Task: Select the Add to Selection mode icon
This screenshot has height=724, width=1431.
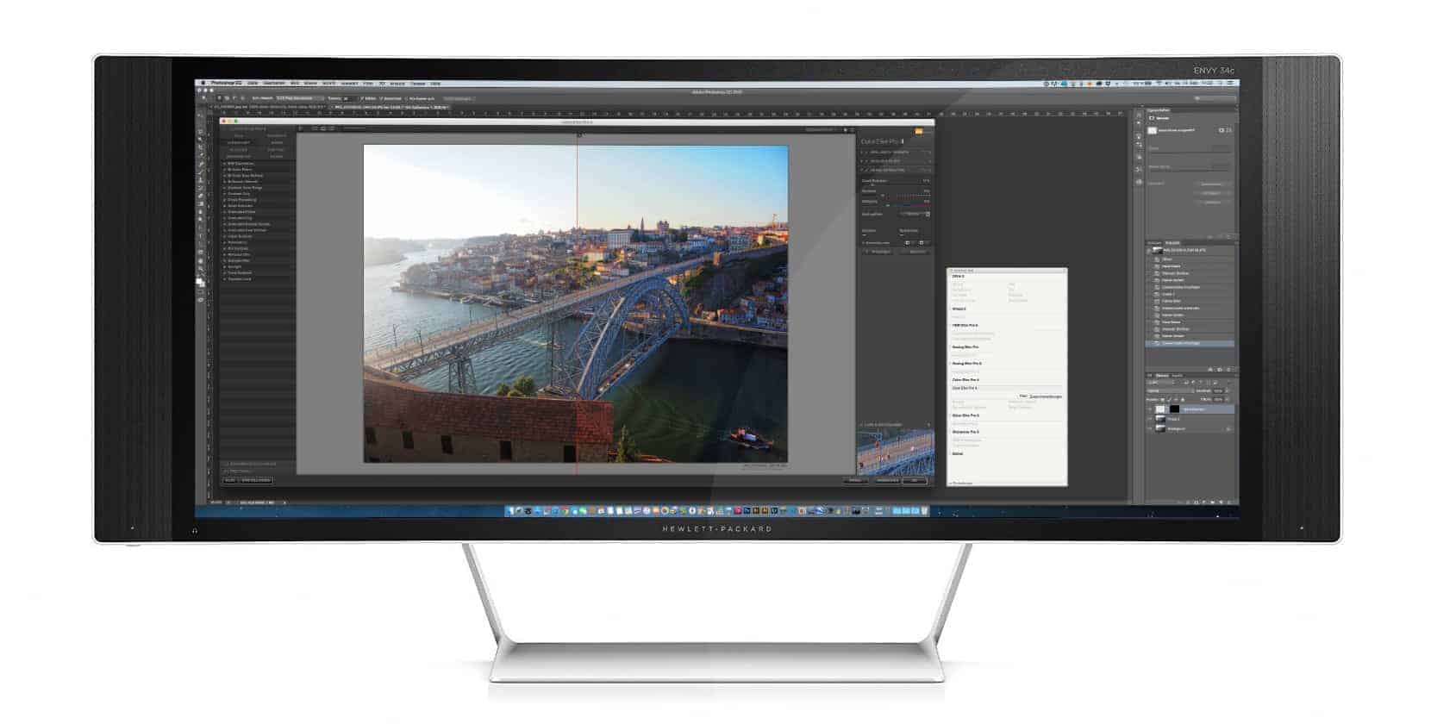Action: coord(227,98)
